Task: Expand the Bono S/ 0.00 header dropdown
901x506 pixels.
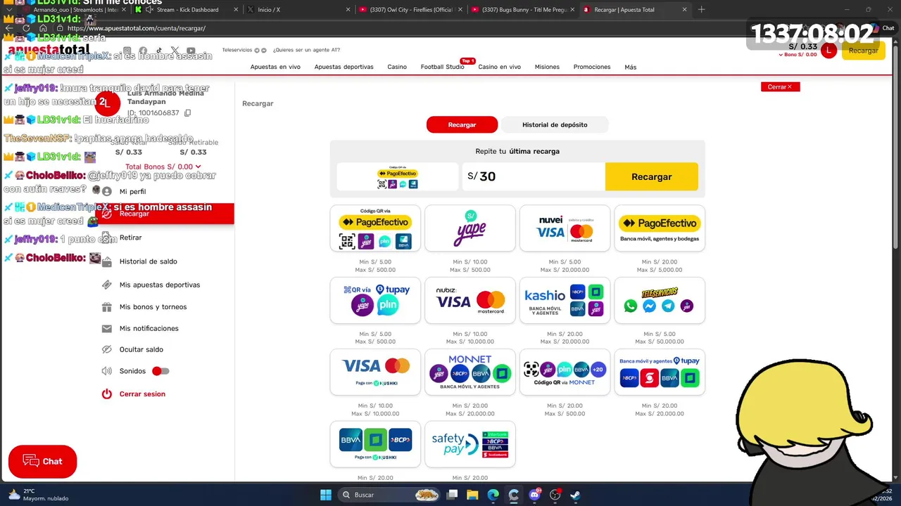Action: [x=798, y=55]
